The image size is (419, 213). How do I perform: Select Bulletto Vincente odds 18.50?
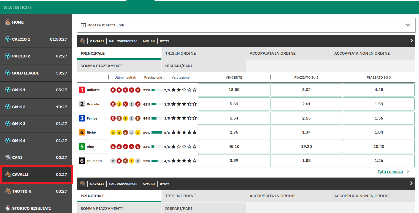[x=234, y=90]
